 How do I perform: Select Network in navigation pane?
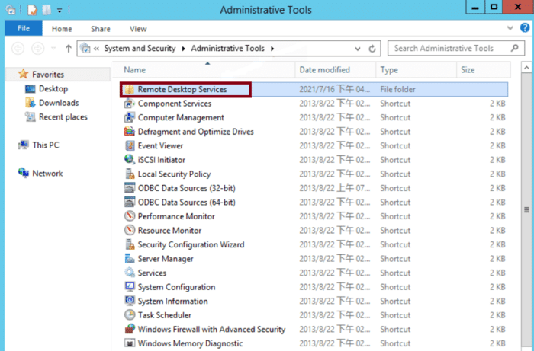point(47,174)
